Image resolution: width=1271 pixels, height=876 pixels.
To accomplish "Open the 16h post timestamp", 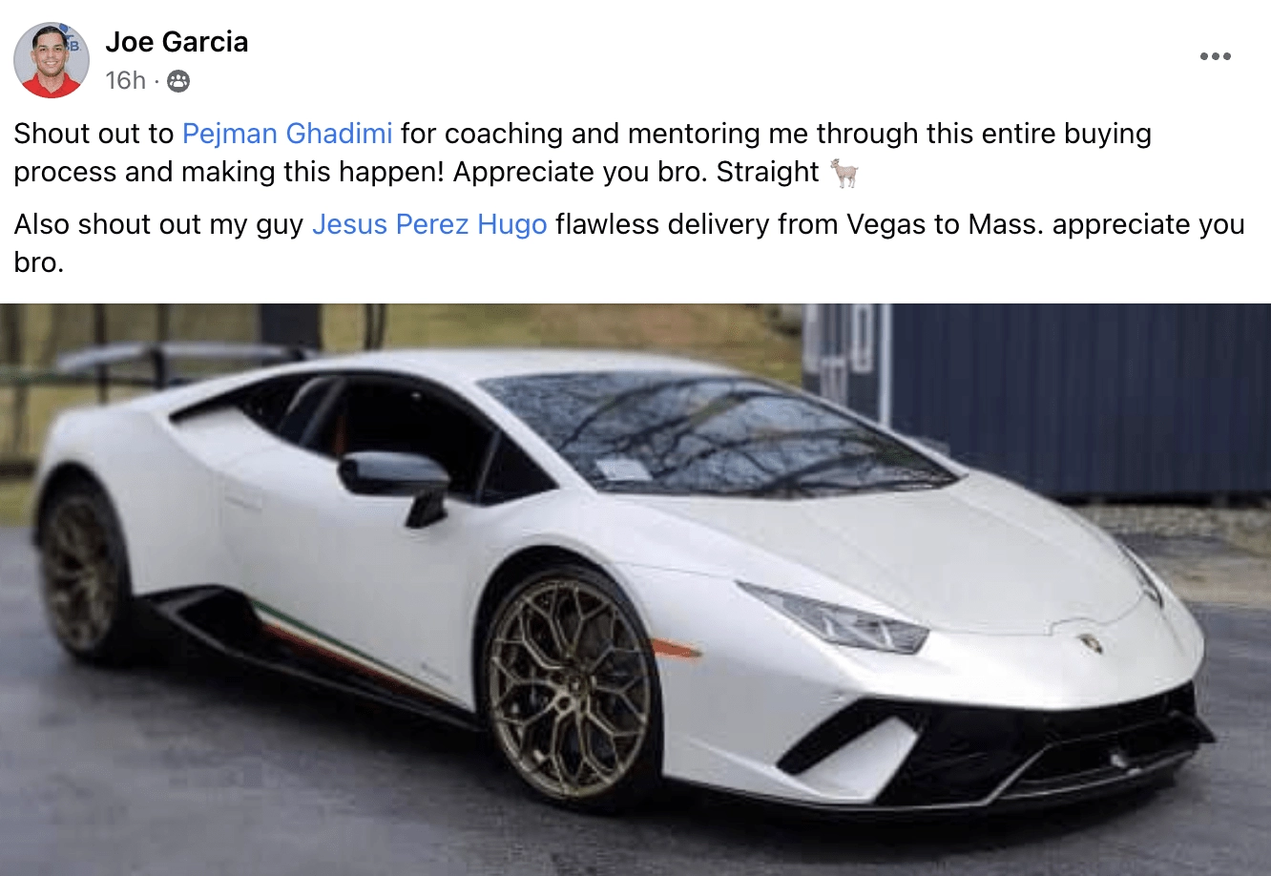I will 125,80.
